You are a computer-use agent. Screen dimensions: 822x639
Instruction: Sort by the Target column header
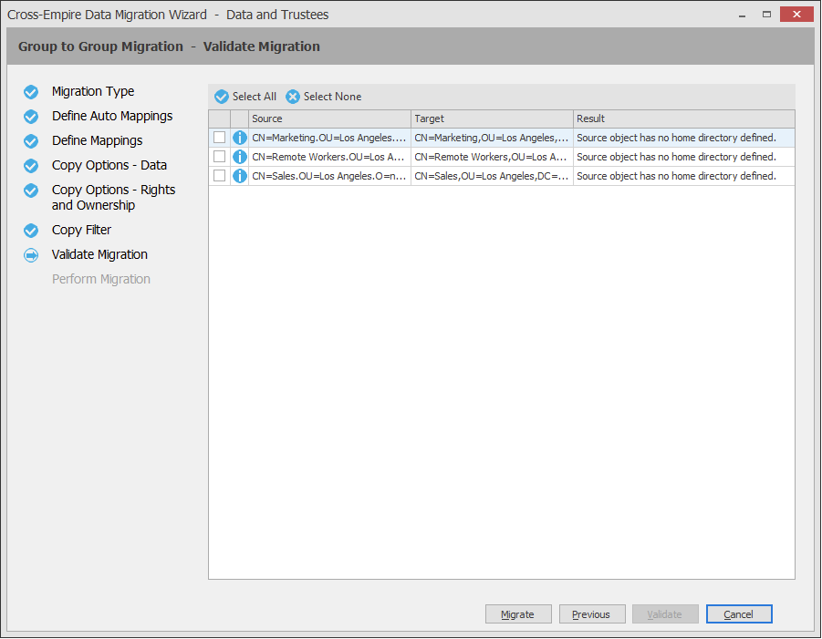pyautogui.click(x=492, y=119)
